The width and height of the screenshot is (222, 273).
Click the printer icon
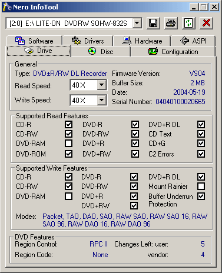[x=171, y=23]
